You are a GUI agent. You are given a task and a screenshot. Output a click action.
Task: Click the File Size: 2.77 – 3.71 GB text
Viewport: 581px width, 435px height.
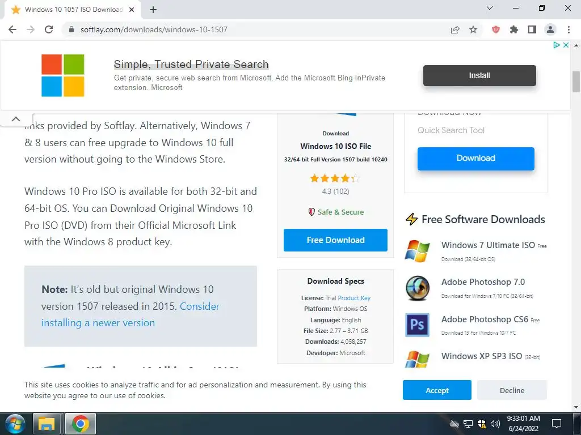(335, 331)
